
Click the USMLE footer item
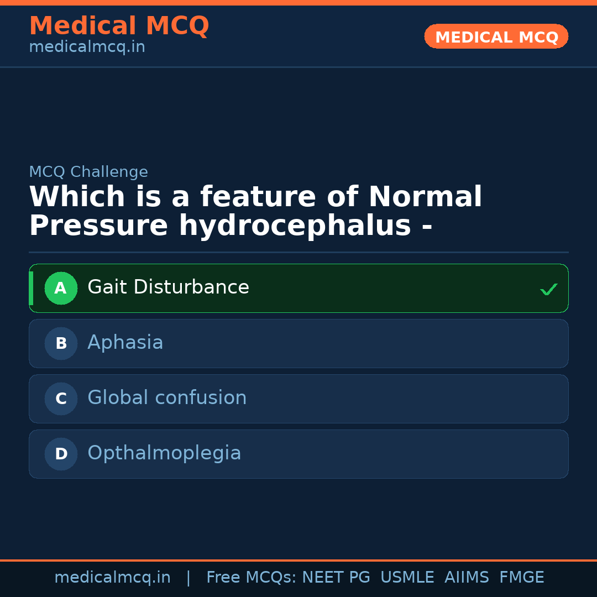point(407,577)
